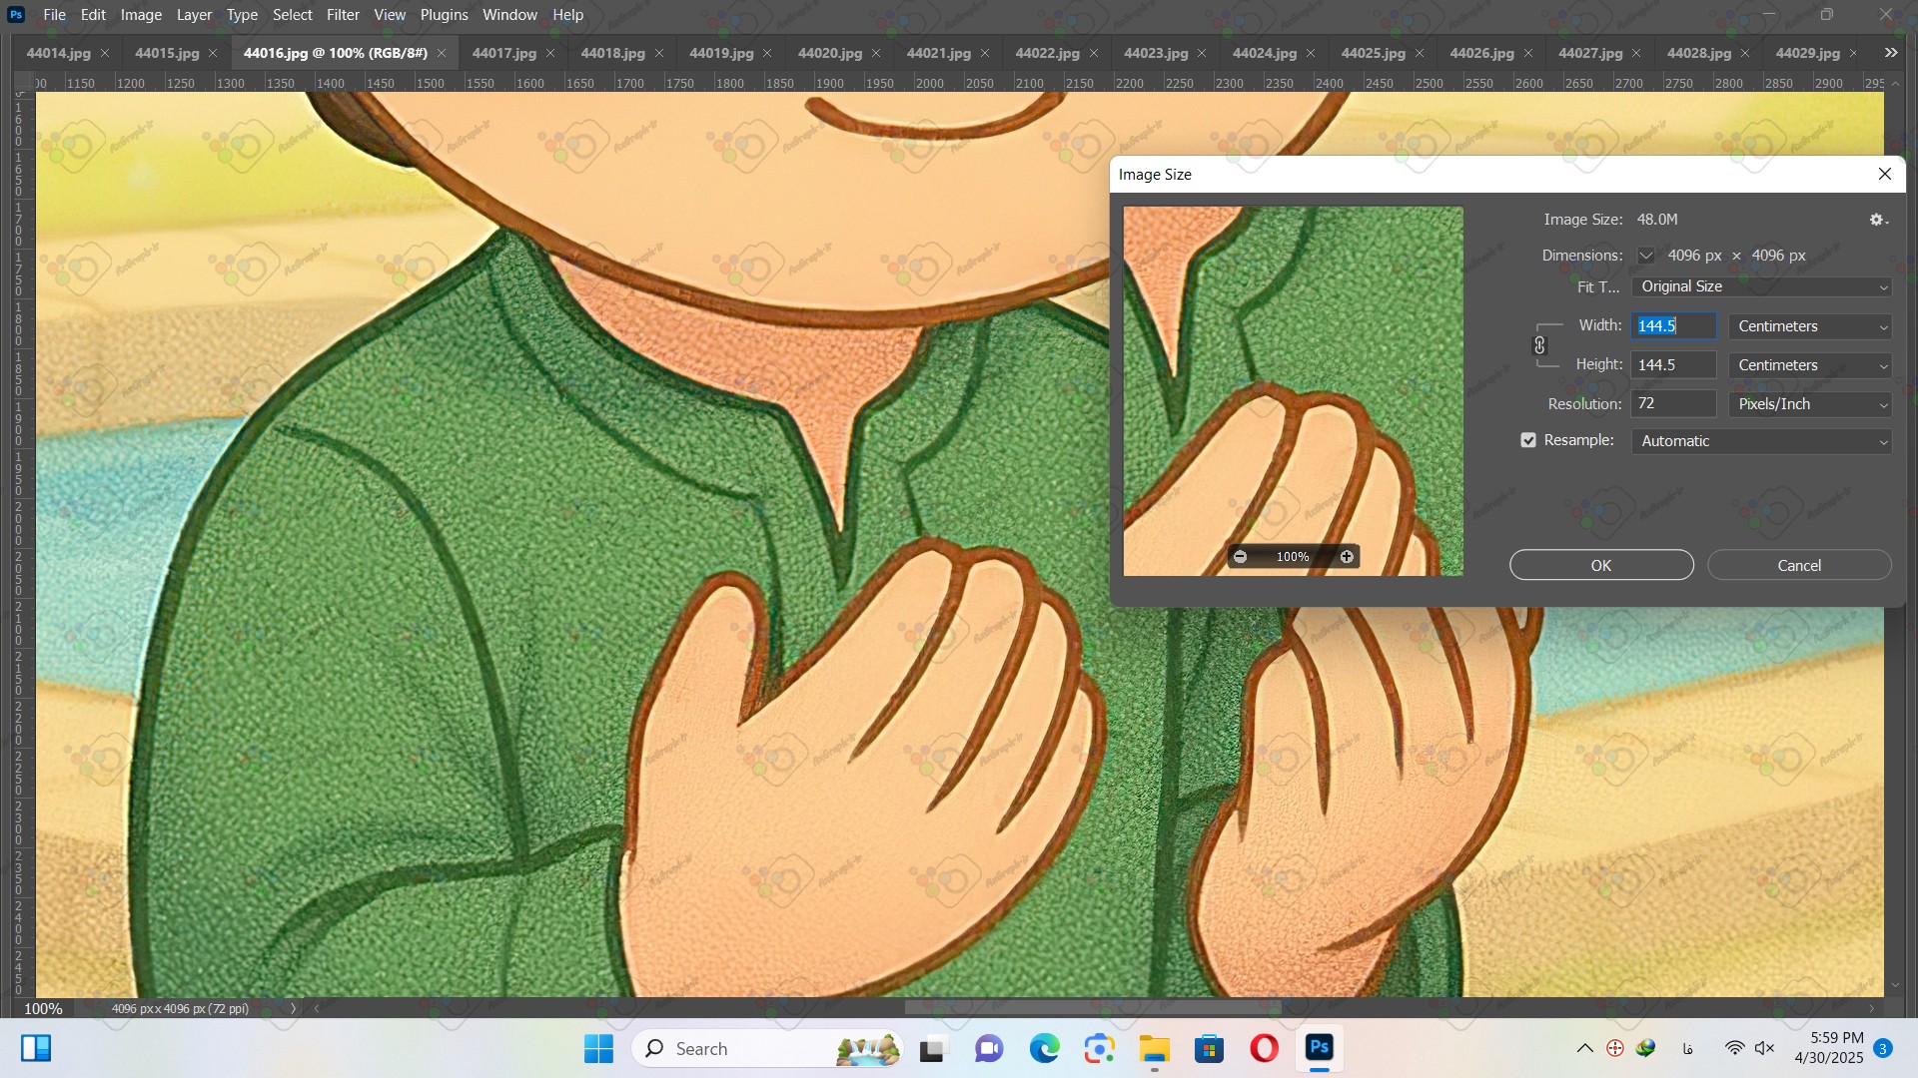
Task: Open the Height units Centimeters dropdown
Action: 1810,365
